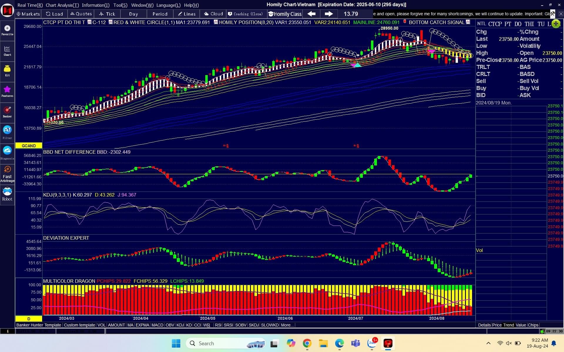Click the Homily Position indicator icon
The image size is (564, 352).
click(x=216, y=22)
